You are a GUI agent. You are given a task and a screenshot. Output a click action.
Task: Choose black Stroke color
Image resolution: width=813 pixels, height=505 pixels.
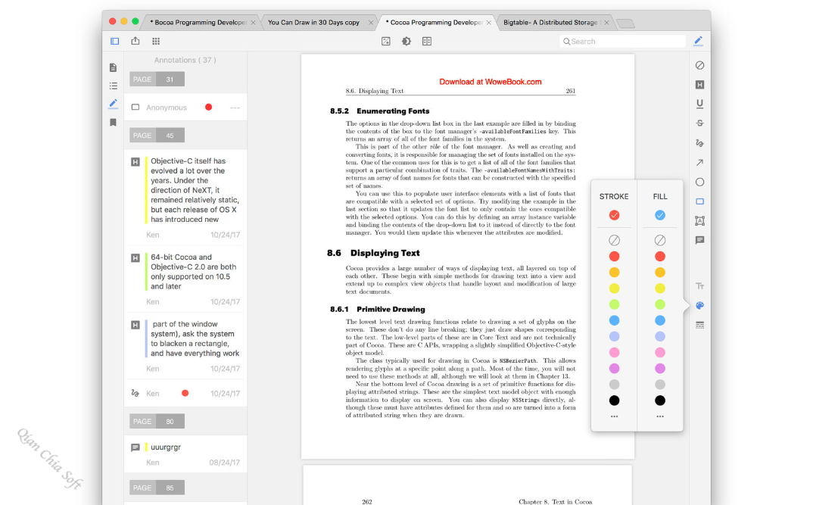tap(614, 401)
